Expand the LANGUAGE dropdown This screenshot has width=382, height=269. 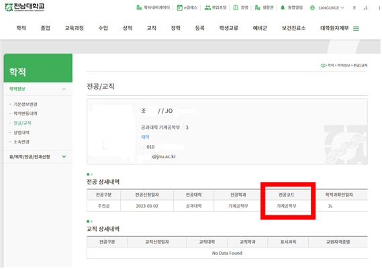pyautogui.click(x=331, y=8)
